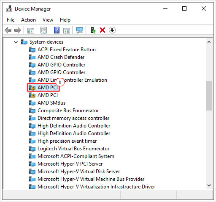
Task: Click the AMD SMBus device icon
Action: (x=32, y=103)
